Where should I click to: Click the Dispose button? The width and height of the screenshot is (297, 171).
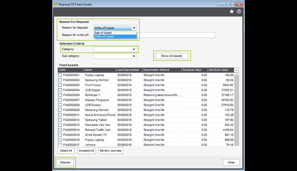pyautogui.click(x=65, y=163)
